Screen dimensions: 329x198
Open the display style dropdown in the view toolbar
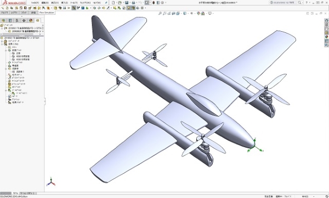coord(185,13)
